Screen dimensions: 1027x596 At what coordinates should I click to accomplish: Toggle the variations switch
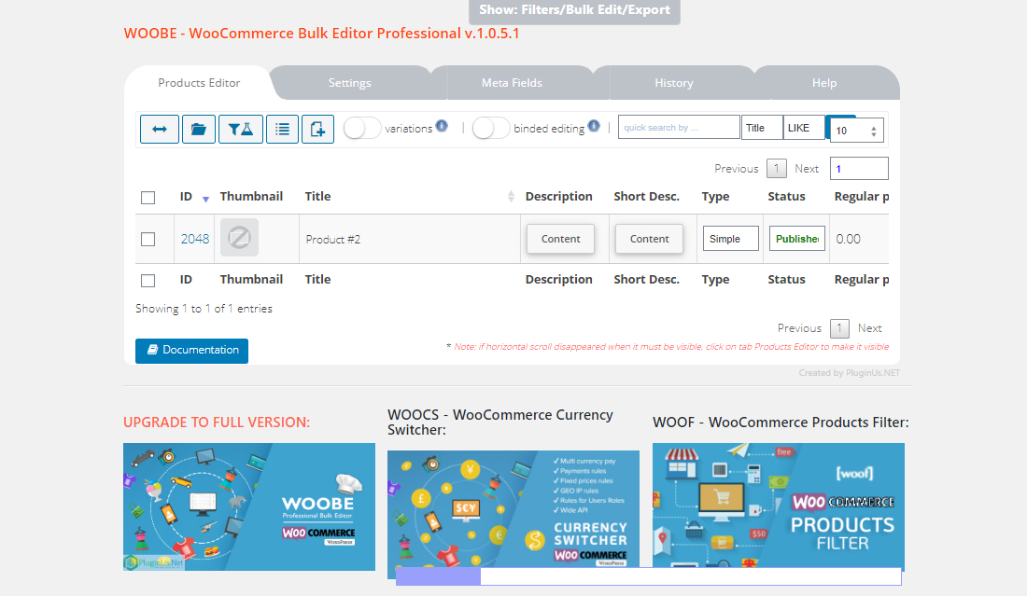pyautogui.click(x=362, y=128)
